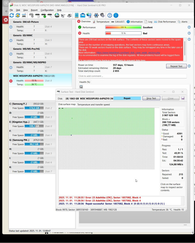This screenshot has width=195, height=243.
Task: Click the Stop Test button
Action: click(x=151, y=98)
